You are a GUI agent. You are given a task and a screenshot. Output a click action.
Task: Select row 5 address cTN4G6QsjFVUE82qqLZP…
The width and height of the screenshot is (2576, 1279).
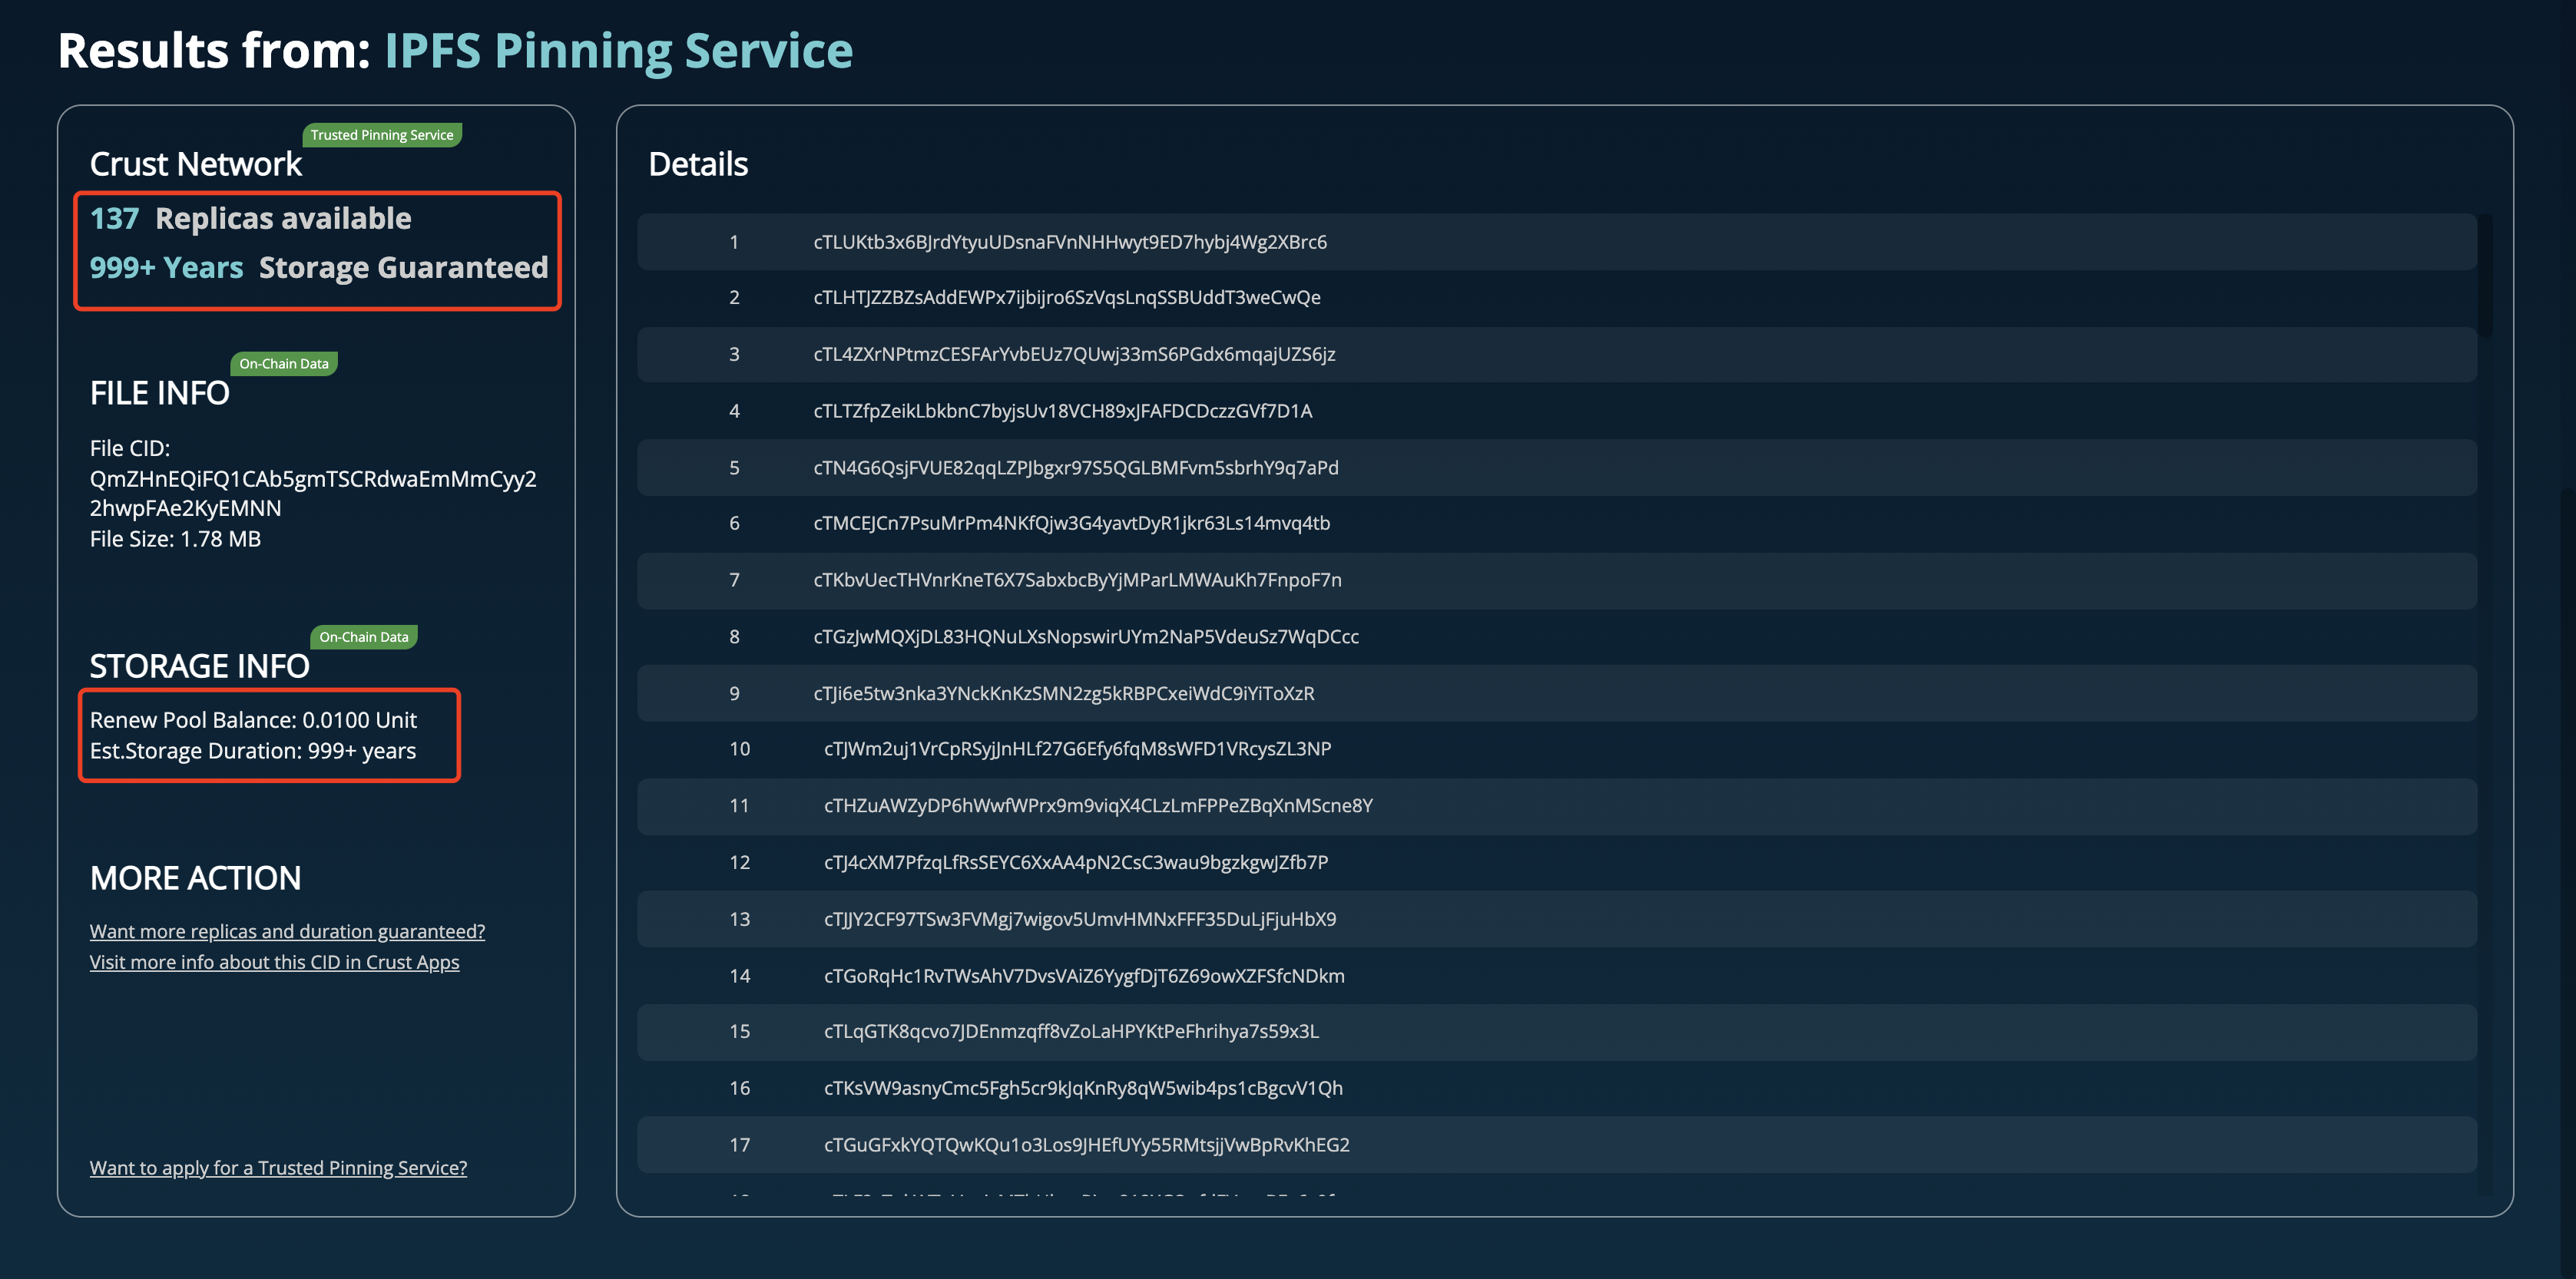(x=1076, y=468)
